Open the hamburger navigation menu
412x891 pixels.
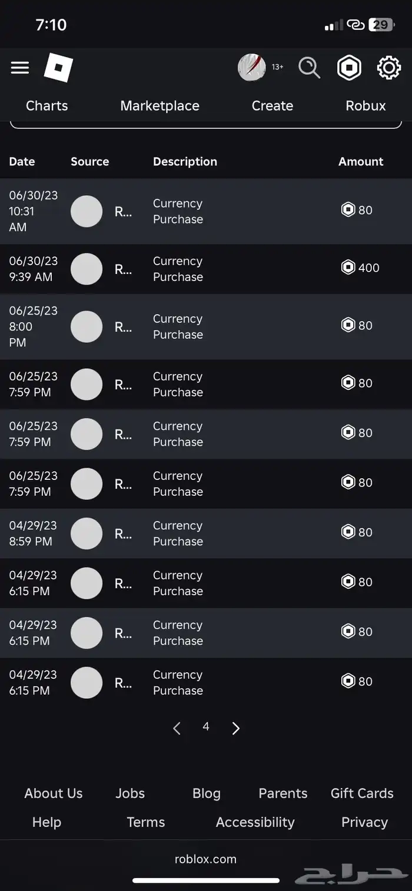20,68
